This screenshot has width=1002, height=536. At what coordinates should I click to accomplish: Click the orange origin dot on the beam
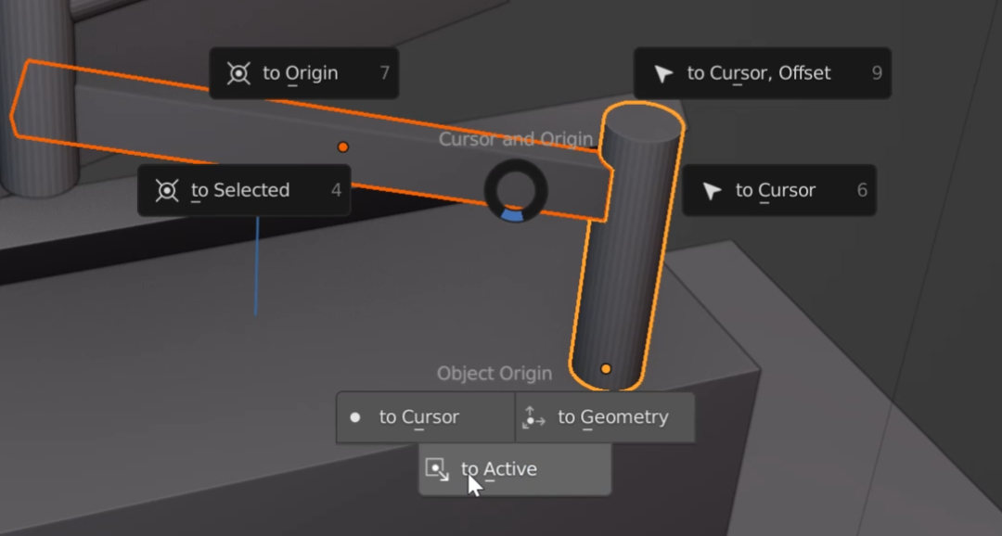point(343,147)
